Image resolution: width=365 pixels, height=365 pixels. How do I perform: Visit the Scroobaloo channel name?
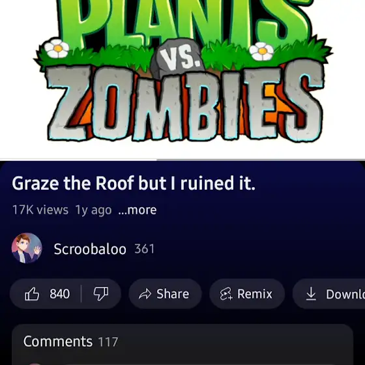90,249
